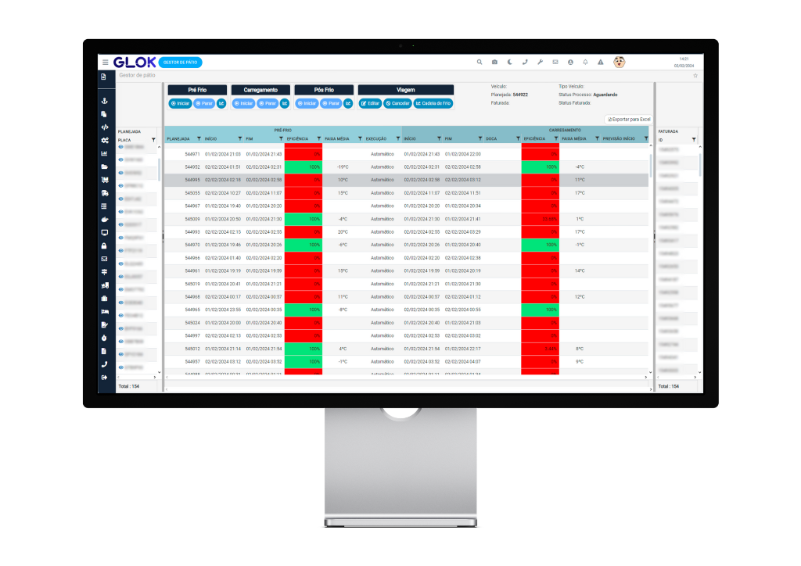The height and width of the screenshot is (566, 801).
Task: Open filter on Placa column
Action: 153,139
